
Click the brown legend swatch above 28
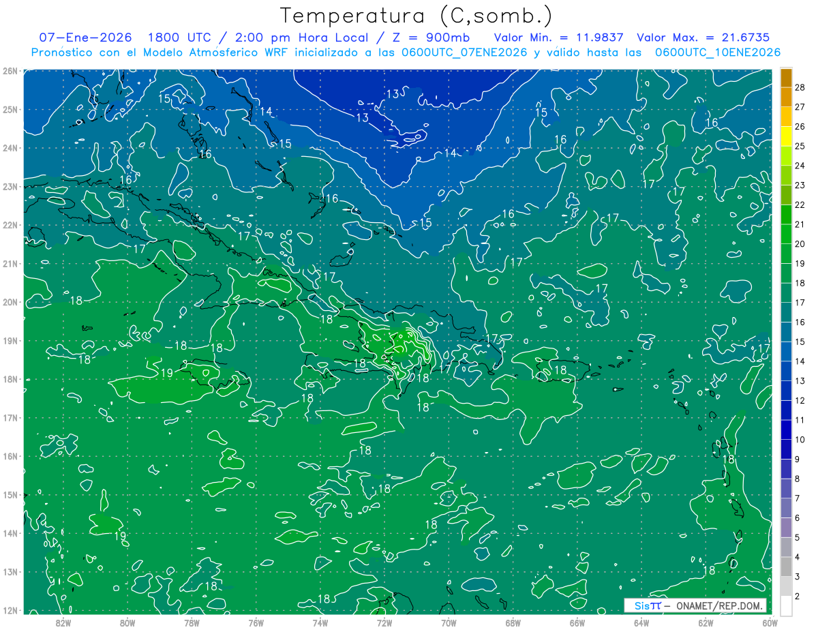(786, 77)
